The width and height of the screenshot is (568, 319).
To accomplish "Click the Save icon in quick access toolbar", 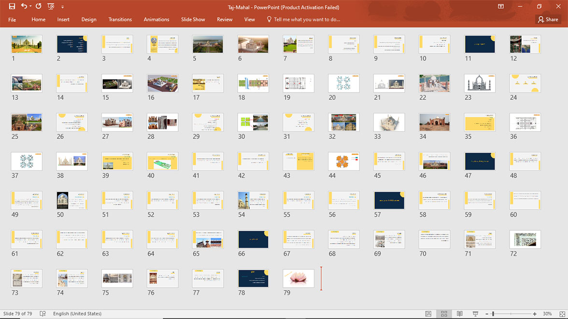I will 12,7.
